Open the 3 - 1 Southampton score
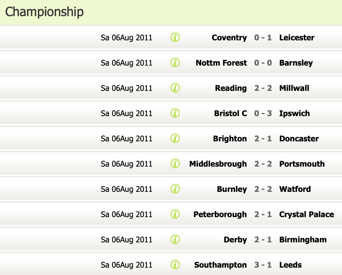 click(263, 265)
